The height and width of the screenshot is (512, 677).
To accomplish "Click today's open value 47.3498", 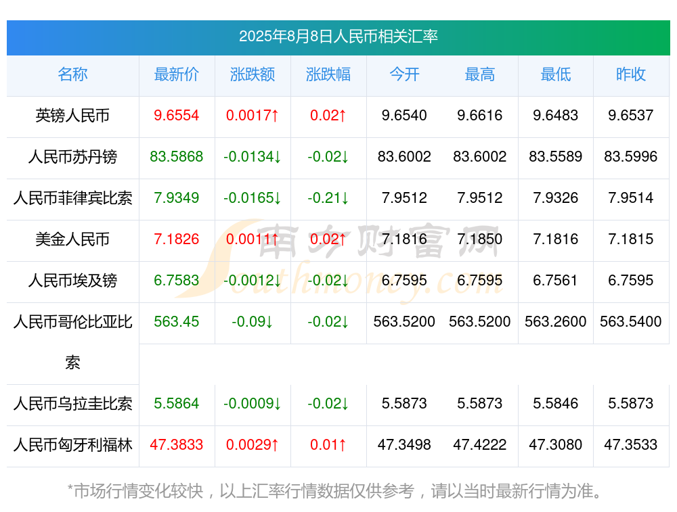I will coord(404,445).
